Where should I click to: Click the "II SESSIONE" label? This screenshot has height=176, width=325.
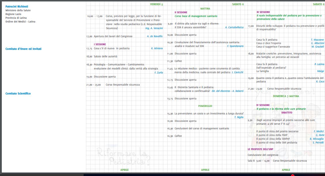coord(181,12)
